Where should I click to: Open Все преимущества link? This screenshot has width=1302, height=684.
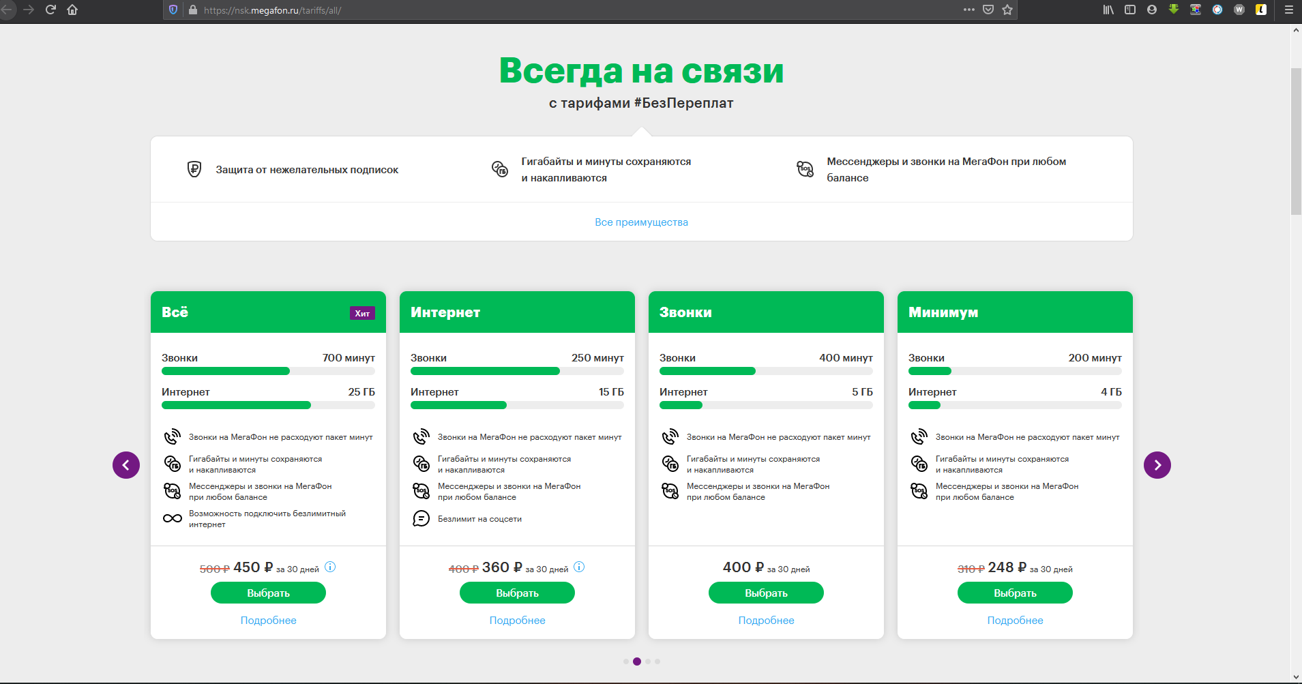[x=641, y=222]
